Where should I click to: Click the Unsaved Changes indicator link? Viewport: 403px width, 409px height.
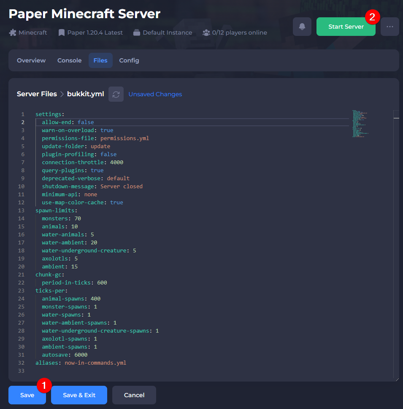[155, 94]
